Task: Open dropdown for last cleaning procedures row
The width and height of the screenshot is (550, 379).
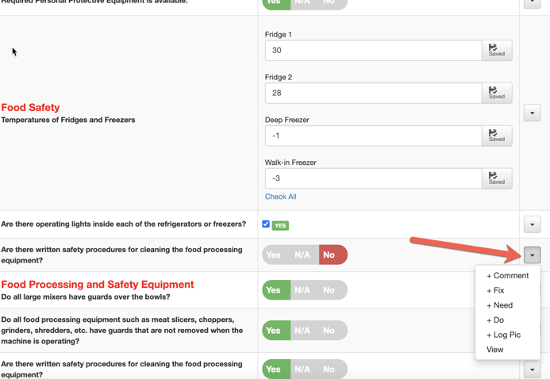Action: point(532,369)
